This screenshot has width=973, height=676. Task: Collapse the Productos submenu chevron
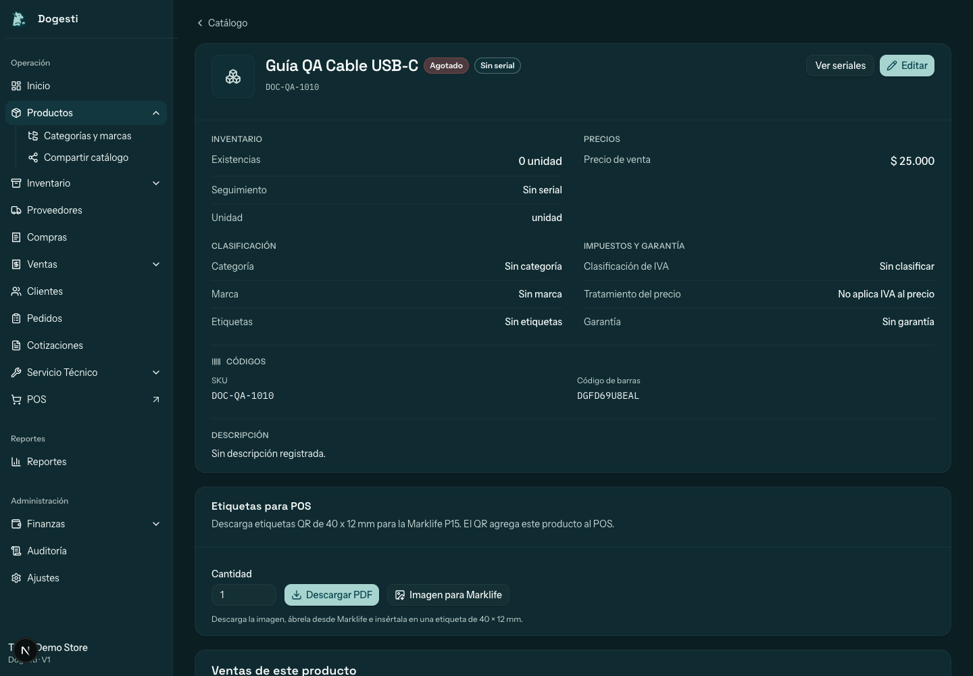156,113
